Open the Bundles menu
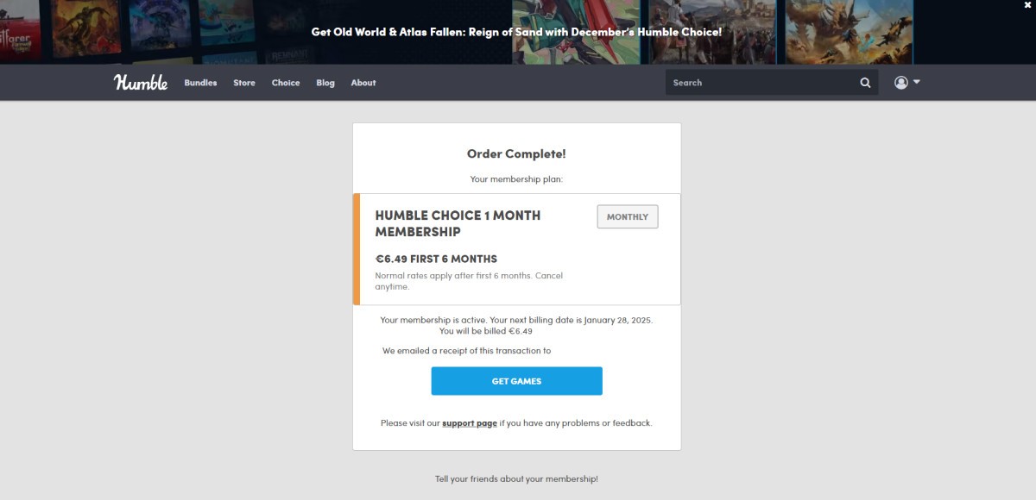 (200, 83)
